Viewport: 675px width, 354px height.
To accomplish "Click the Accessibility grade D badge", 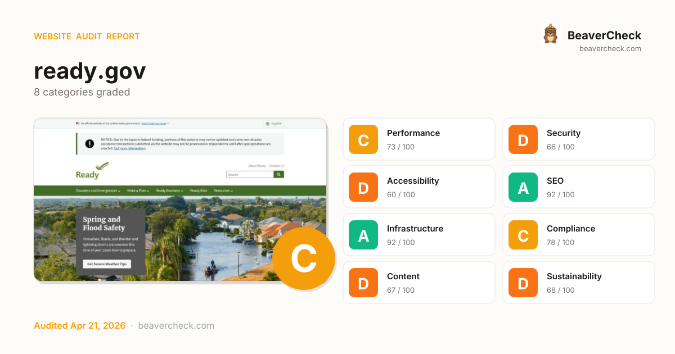I will click(x=363, y=187).
